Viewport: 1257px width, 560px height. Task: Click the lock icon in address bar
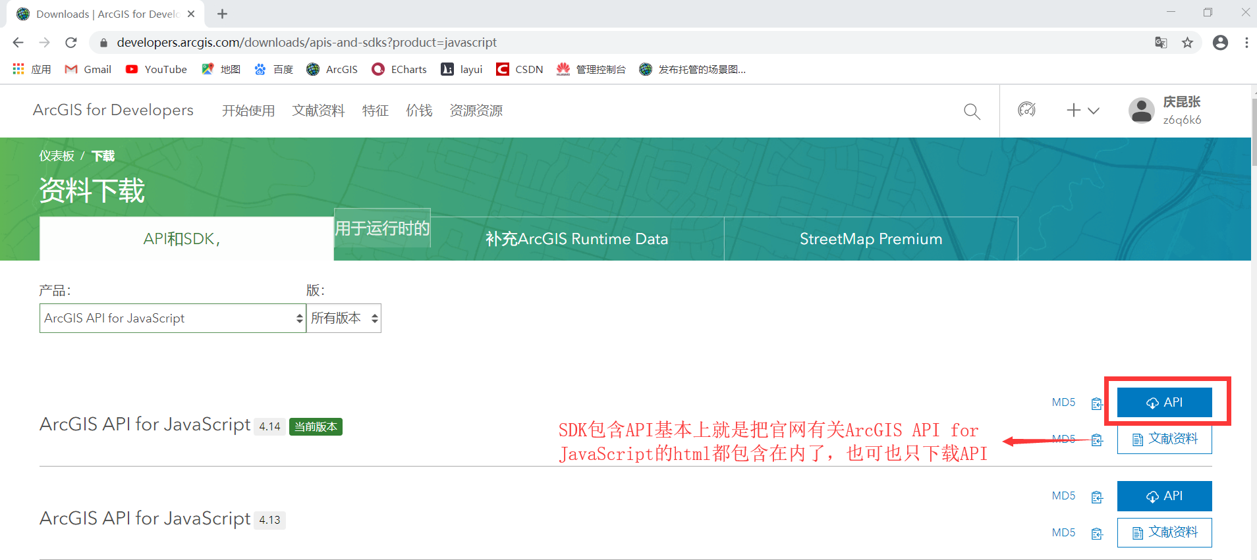[103, 43]
